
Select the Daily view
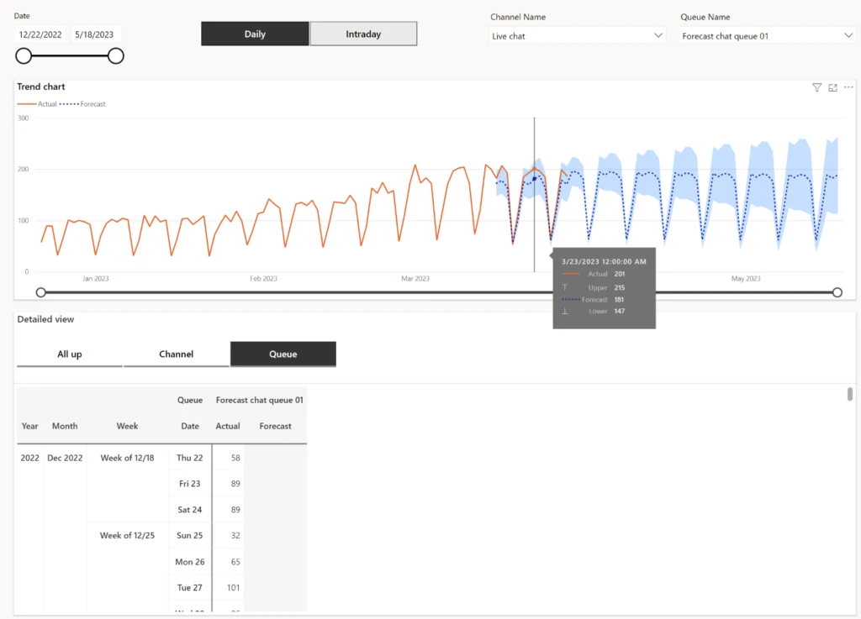pyautogui.click(x=255, y=34)
